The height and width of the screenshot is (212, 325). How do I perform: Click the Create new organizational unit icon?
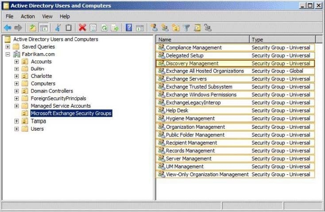click(x=176, y=27)
